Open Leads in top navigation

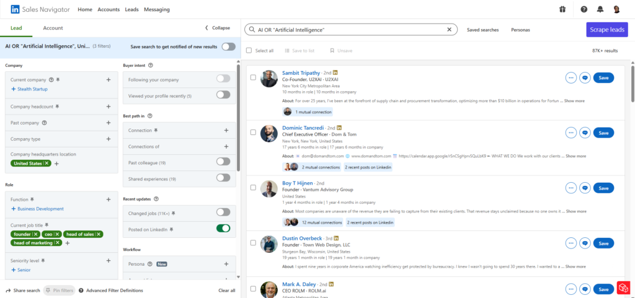click(x=131, y=9)
